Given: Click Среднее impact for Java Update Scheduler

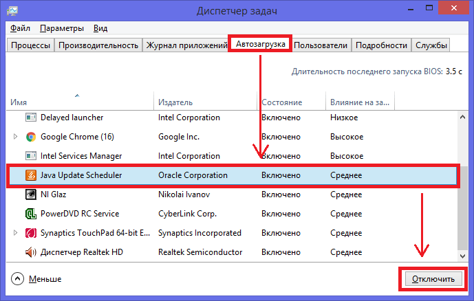Looking at the screenshot, I should pos(346,175).
